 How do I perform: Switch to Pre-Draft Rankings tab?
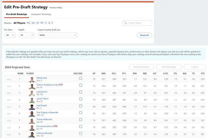tap(17, 14)
